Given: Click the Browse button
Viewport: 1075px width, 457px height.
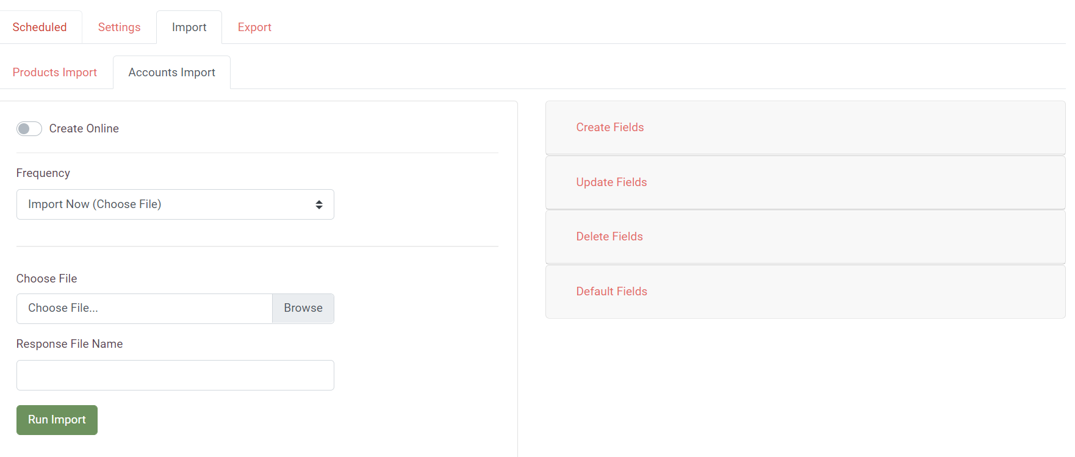Looking at the screenshot, I should (303, 308).
